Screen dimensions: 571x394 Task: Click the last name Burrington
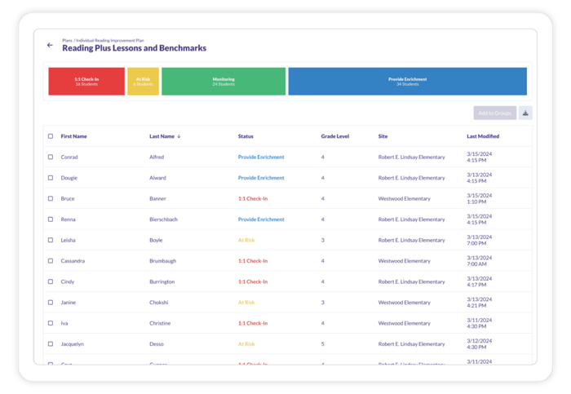162,281
